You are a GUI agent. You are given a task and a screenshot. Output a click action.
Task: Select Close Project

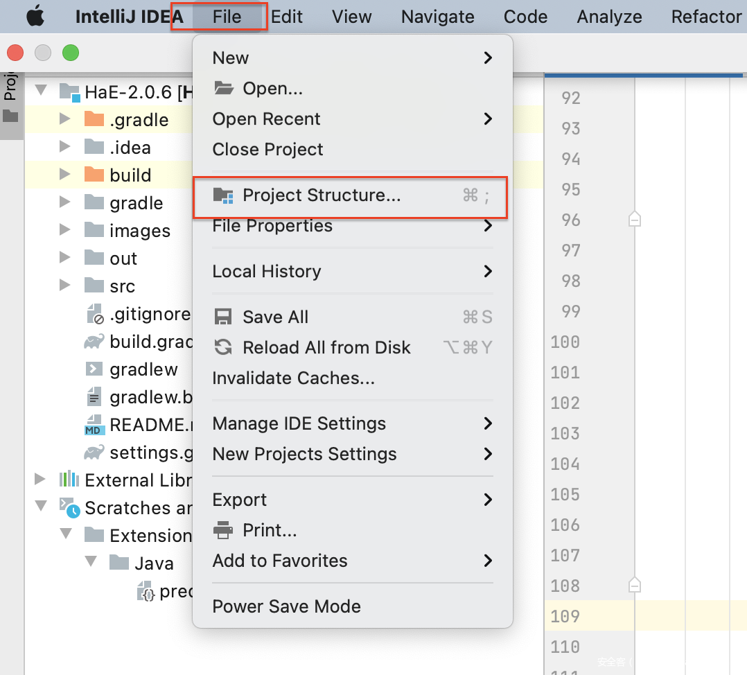[353, 149]
